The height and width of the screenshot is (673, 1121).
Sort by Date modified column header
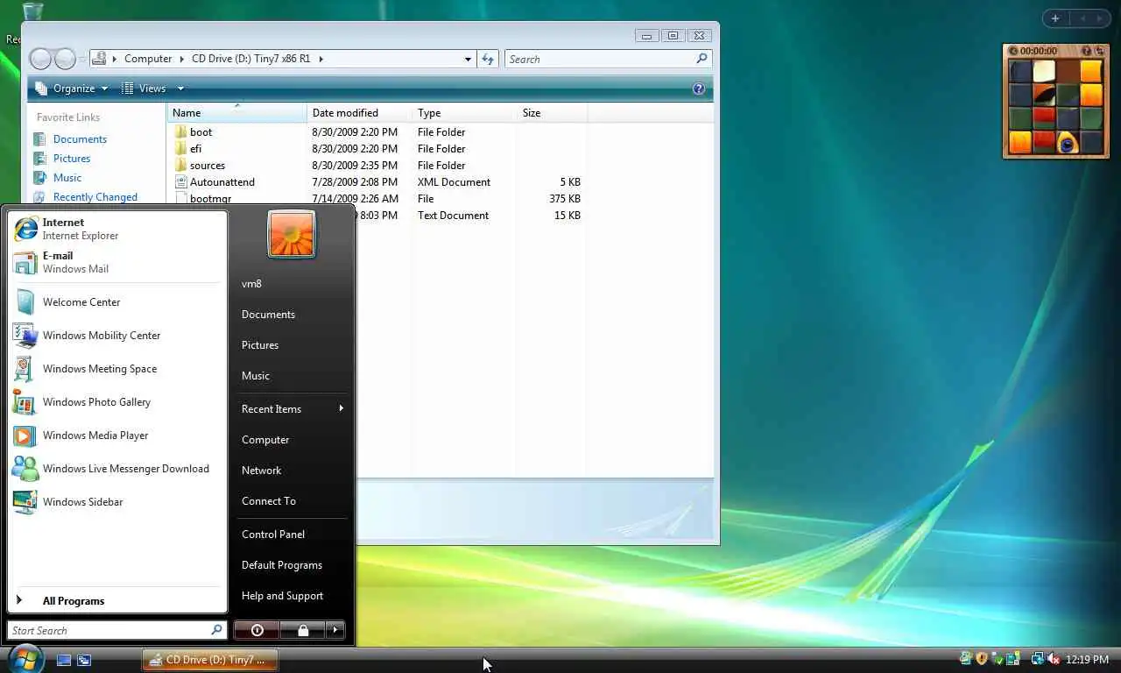[x=359, y=113]
